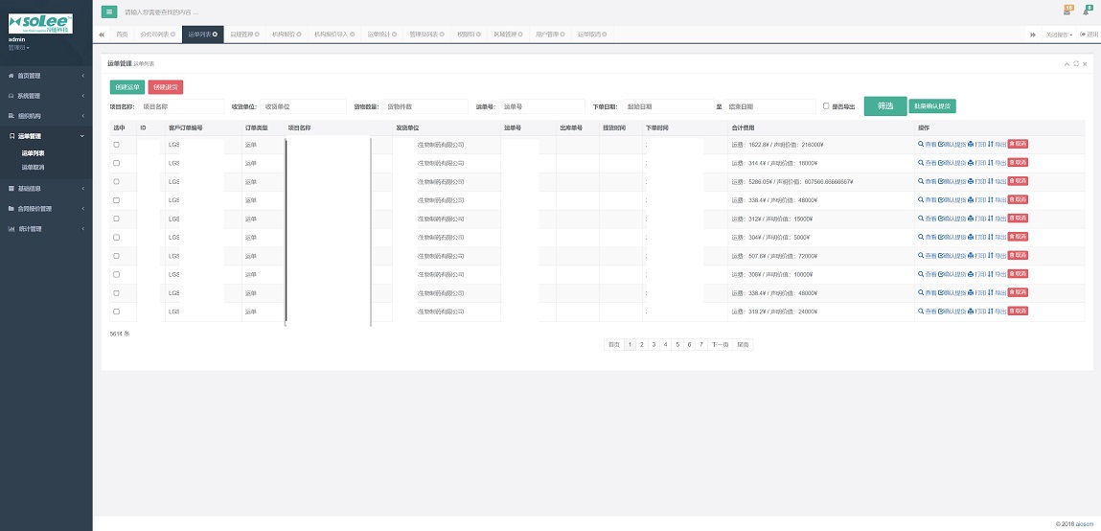Go to pagination page 2
This screenshot has height=531, width=1101.
[642, 345]
